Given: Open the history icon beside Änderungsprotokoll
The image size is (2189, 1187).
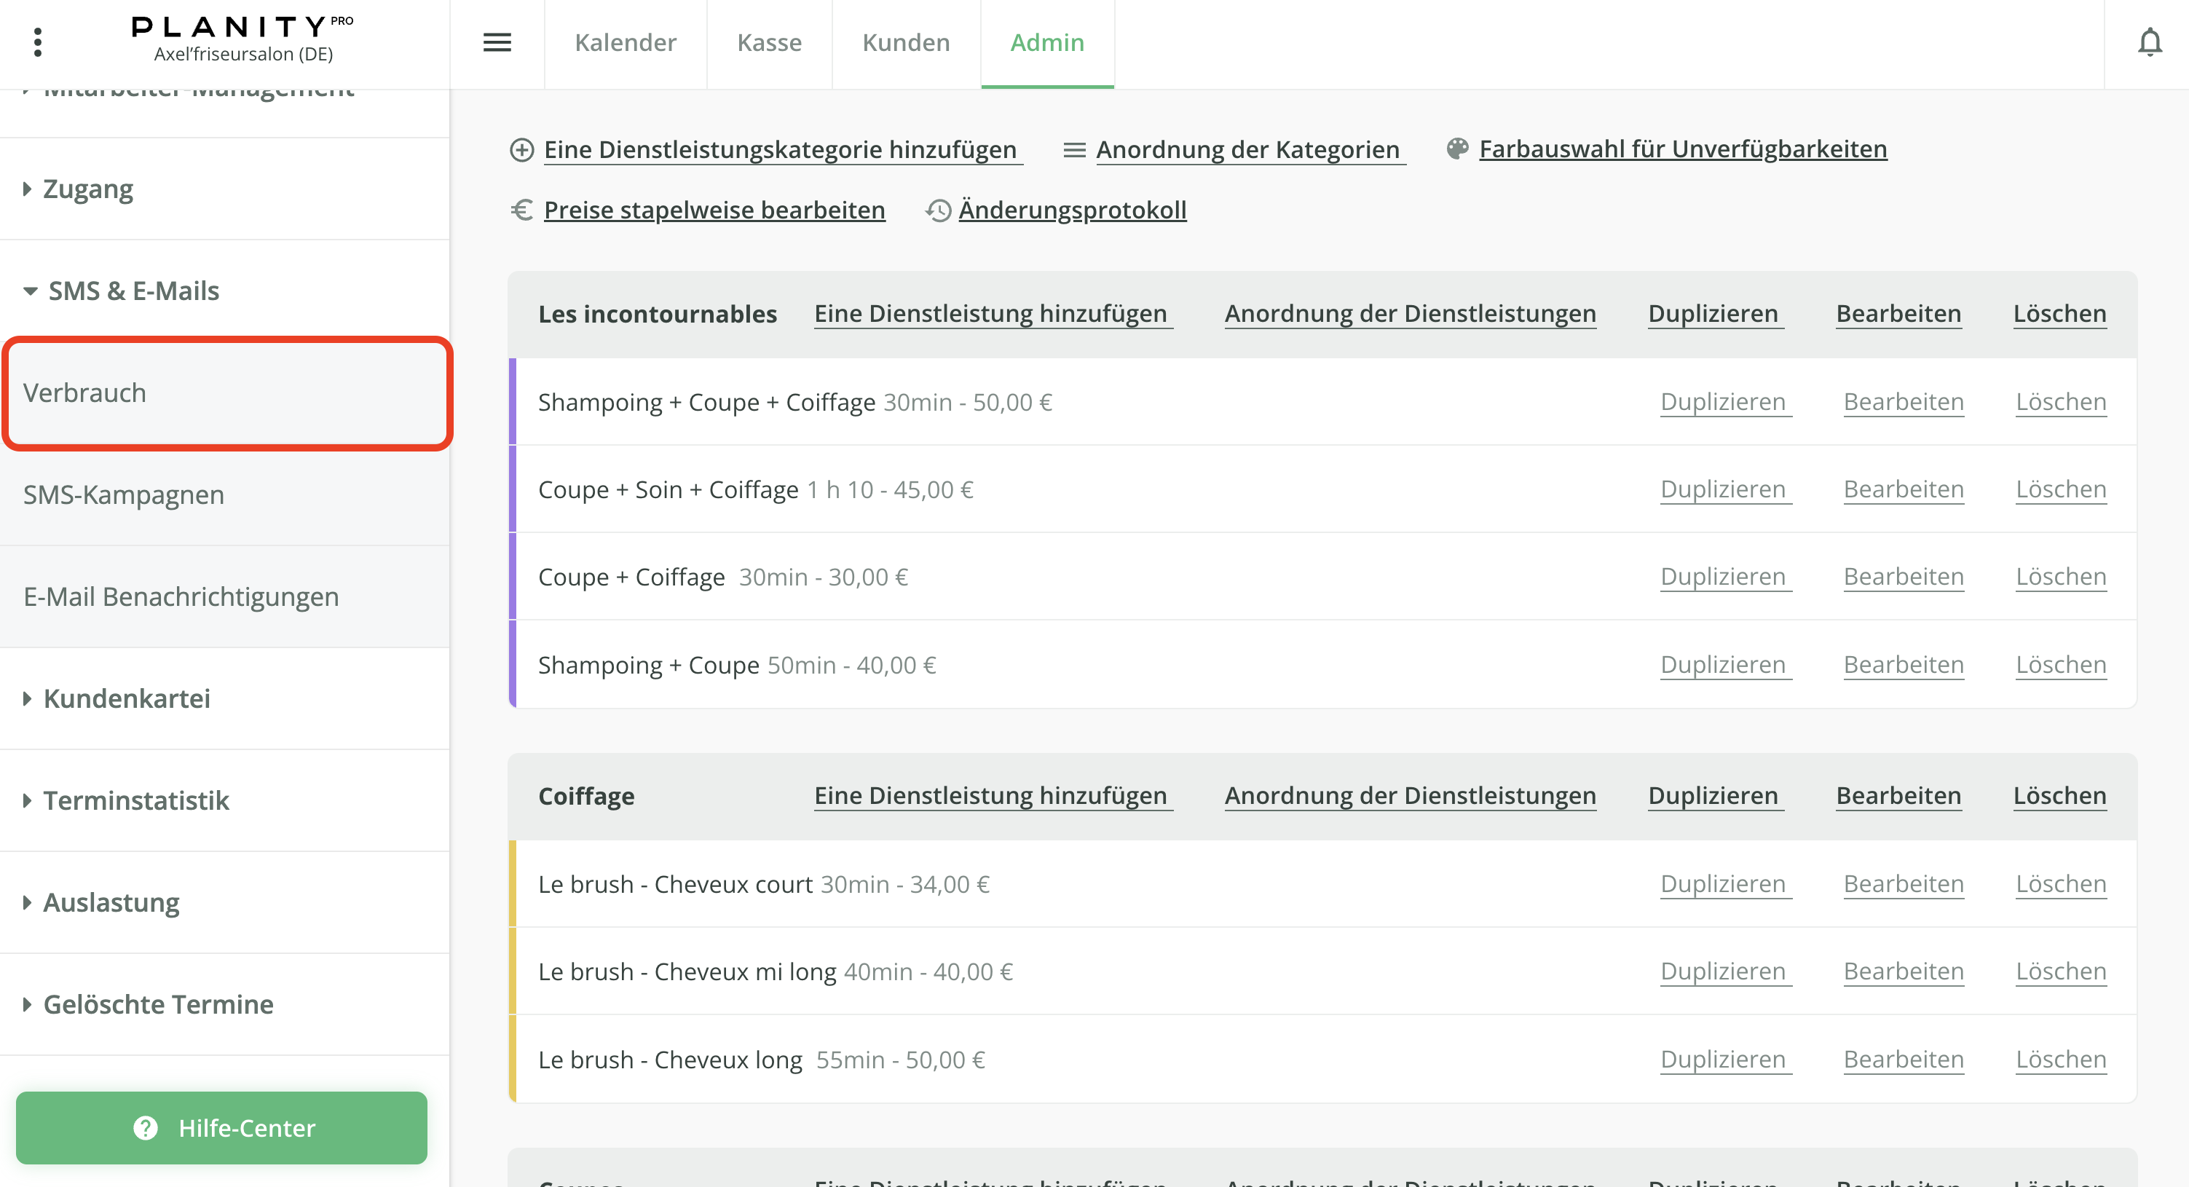Looking at the screenshot, I should click(x=938, y=210).
